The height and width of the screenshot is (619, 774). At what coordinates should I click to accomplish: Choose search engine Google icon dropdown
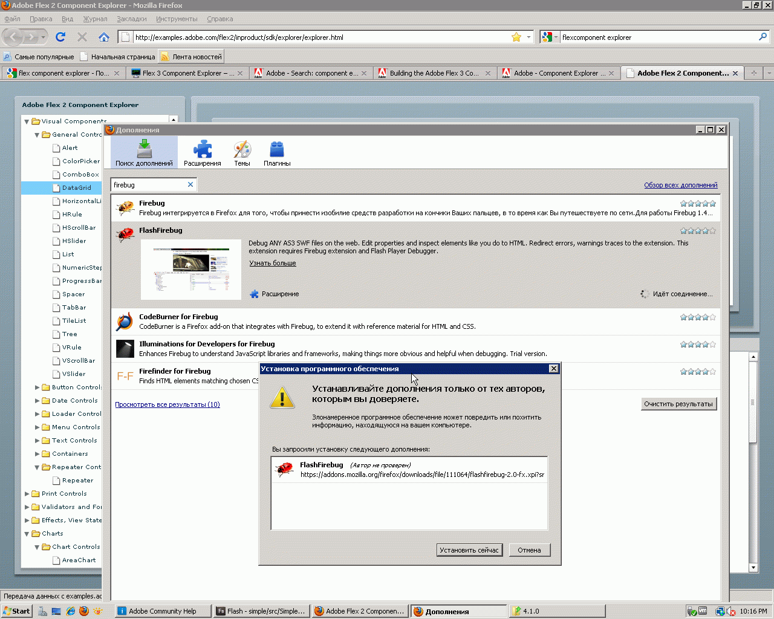[550, 37]
